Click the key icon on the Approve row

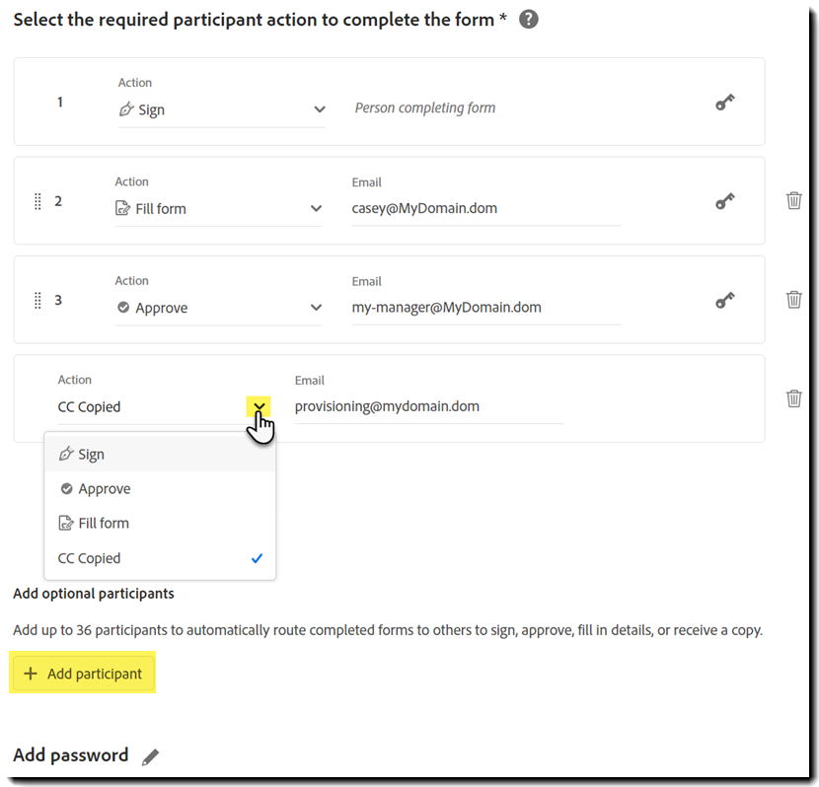click(x=725, y=299)
